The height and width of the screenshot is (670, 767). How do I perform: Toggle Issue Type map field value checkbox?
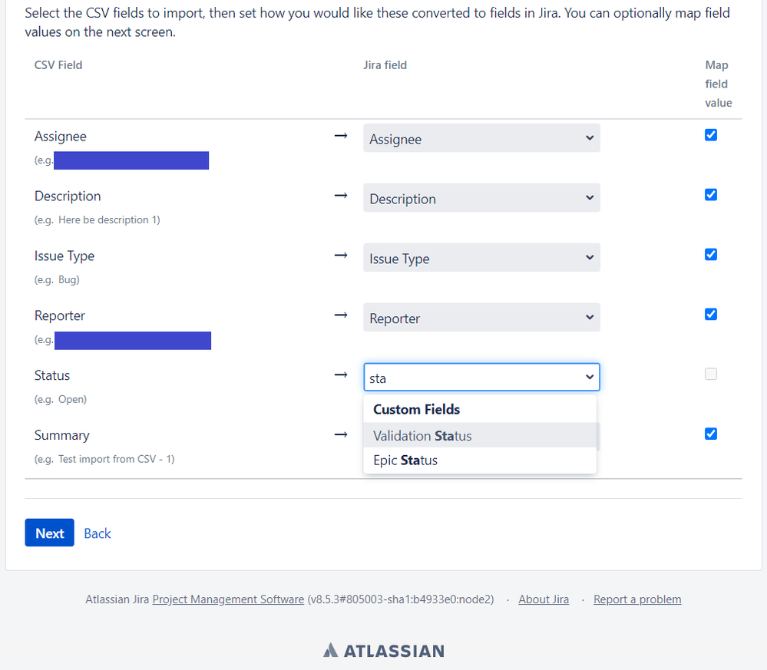(711, 254)
